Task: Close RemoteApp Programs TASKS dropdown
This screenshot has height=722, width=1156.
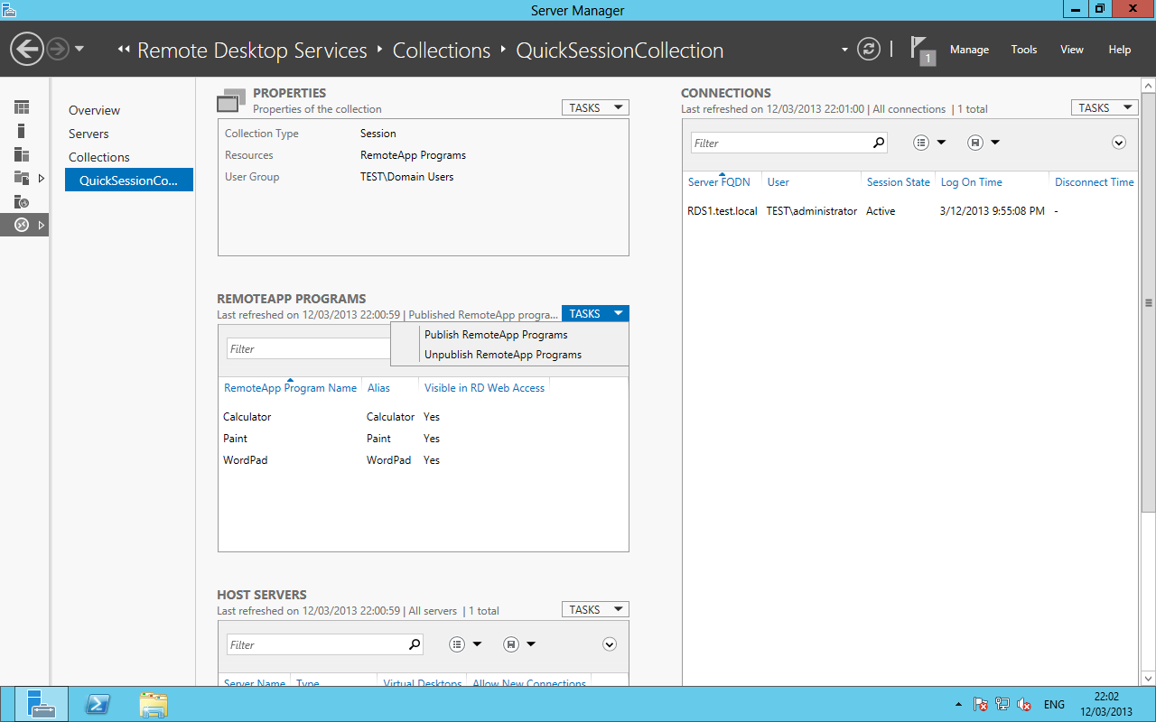Action: point(595,313)
